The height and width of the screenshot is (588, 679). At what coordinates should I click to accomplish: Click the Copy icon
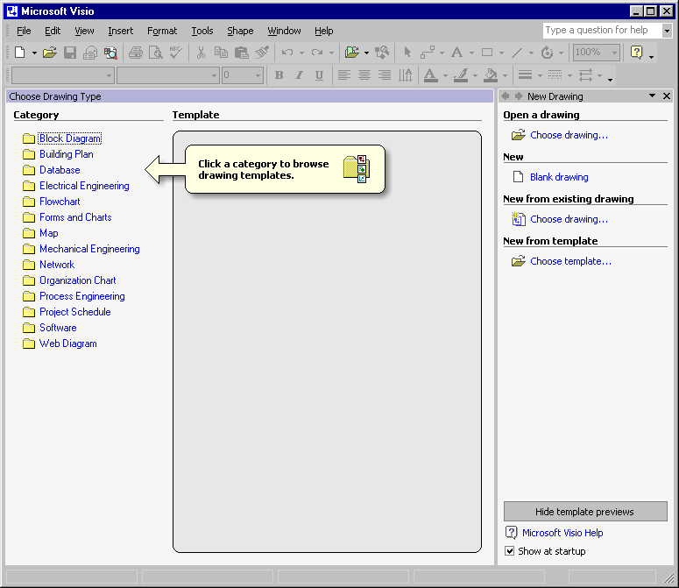[x=221, y=53]
